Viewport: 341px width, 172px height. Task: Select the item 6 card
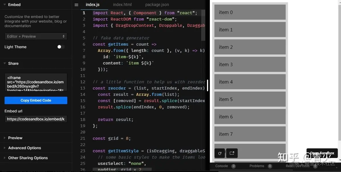(250, 117)
